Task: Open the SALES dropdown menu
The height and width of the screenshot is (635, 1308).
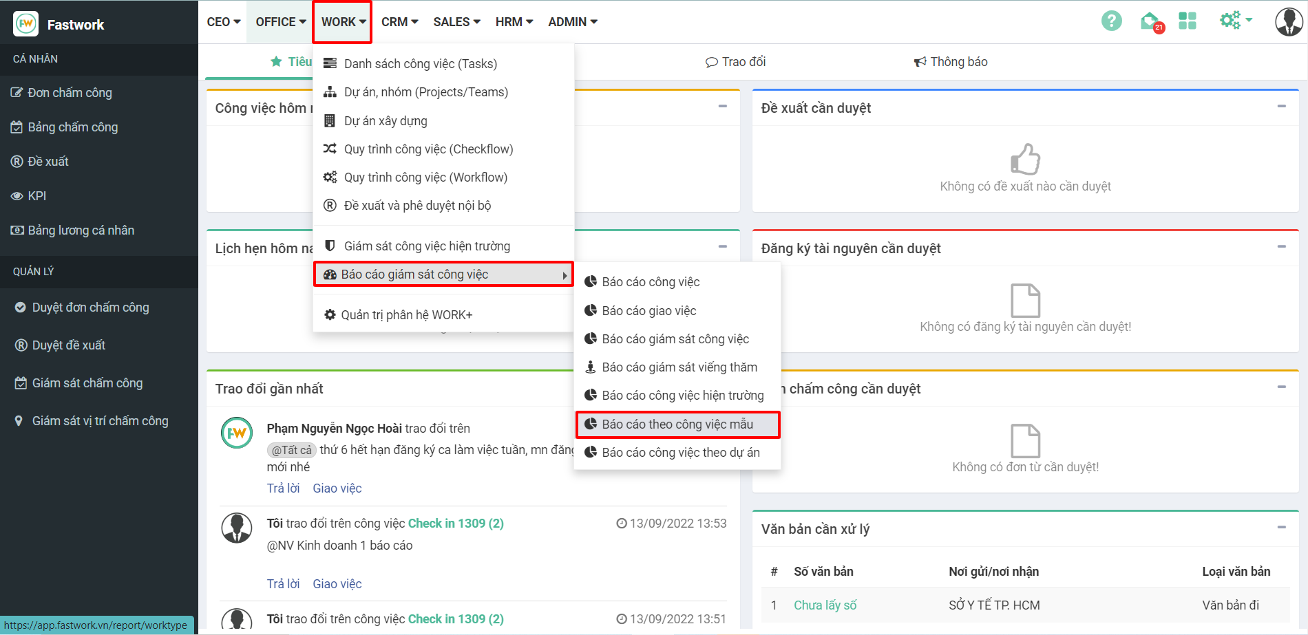Action: 456,22
